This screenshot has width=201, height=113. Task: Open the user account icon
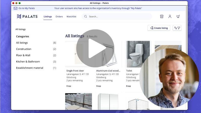pyautogui.click(x=170, y=16)
